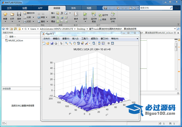Click the Print (打印) icon in ribbon
This screenshot has height=127, width=182.
(25, 21)
